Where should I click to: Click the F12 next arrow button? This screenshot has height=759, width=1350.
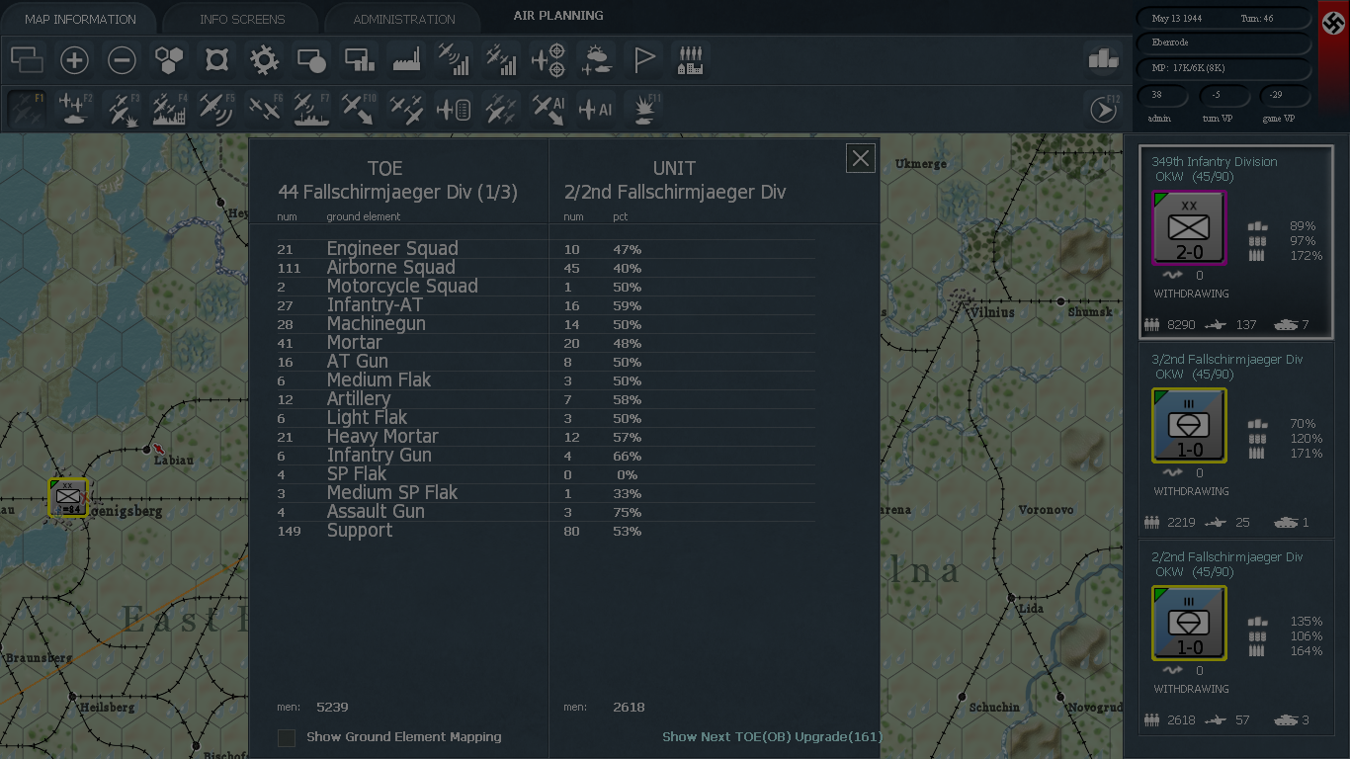tap(1104, 109)
